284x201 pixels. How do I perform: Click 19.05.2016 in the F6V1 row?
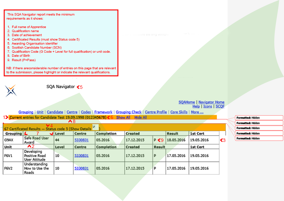click(x=199, y=156)
